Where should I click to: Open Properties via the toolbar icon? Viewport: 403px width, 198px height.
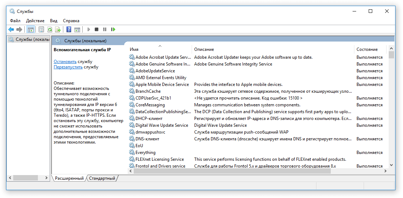pyautogui.click(x=41, y=29)
